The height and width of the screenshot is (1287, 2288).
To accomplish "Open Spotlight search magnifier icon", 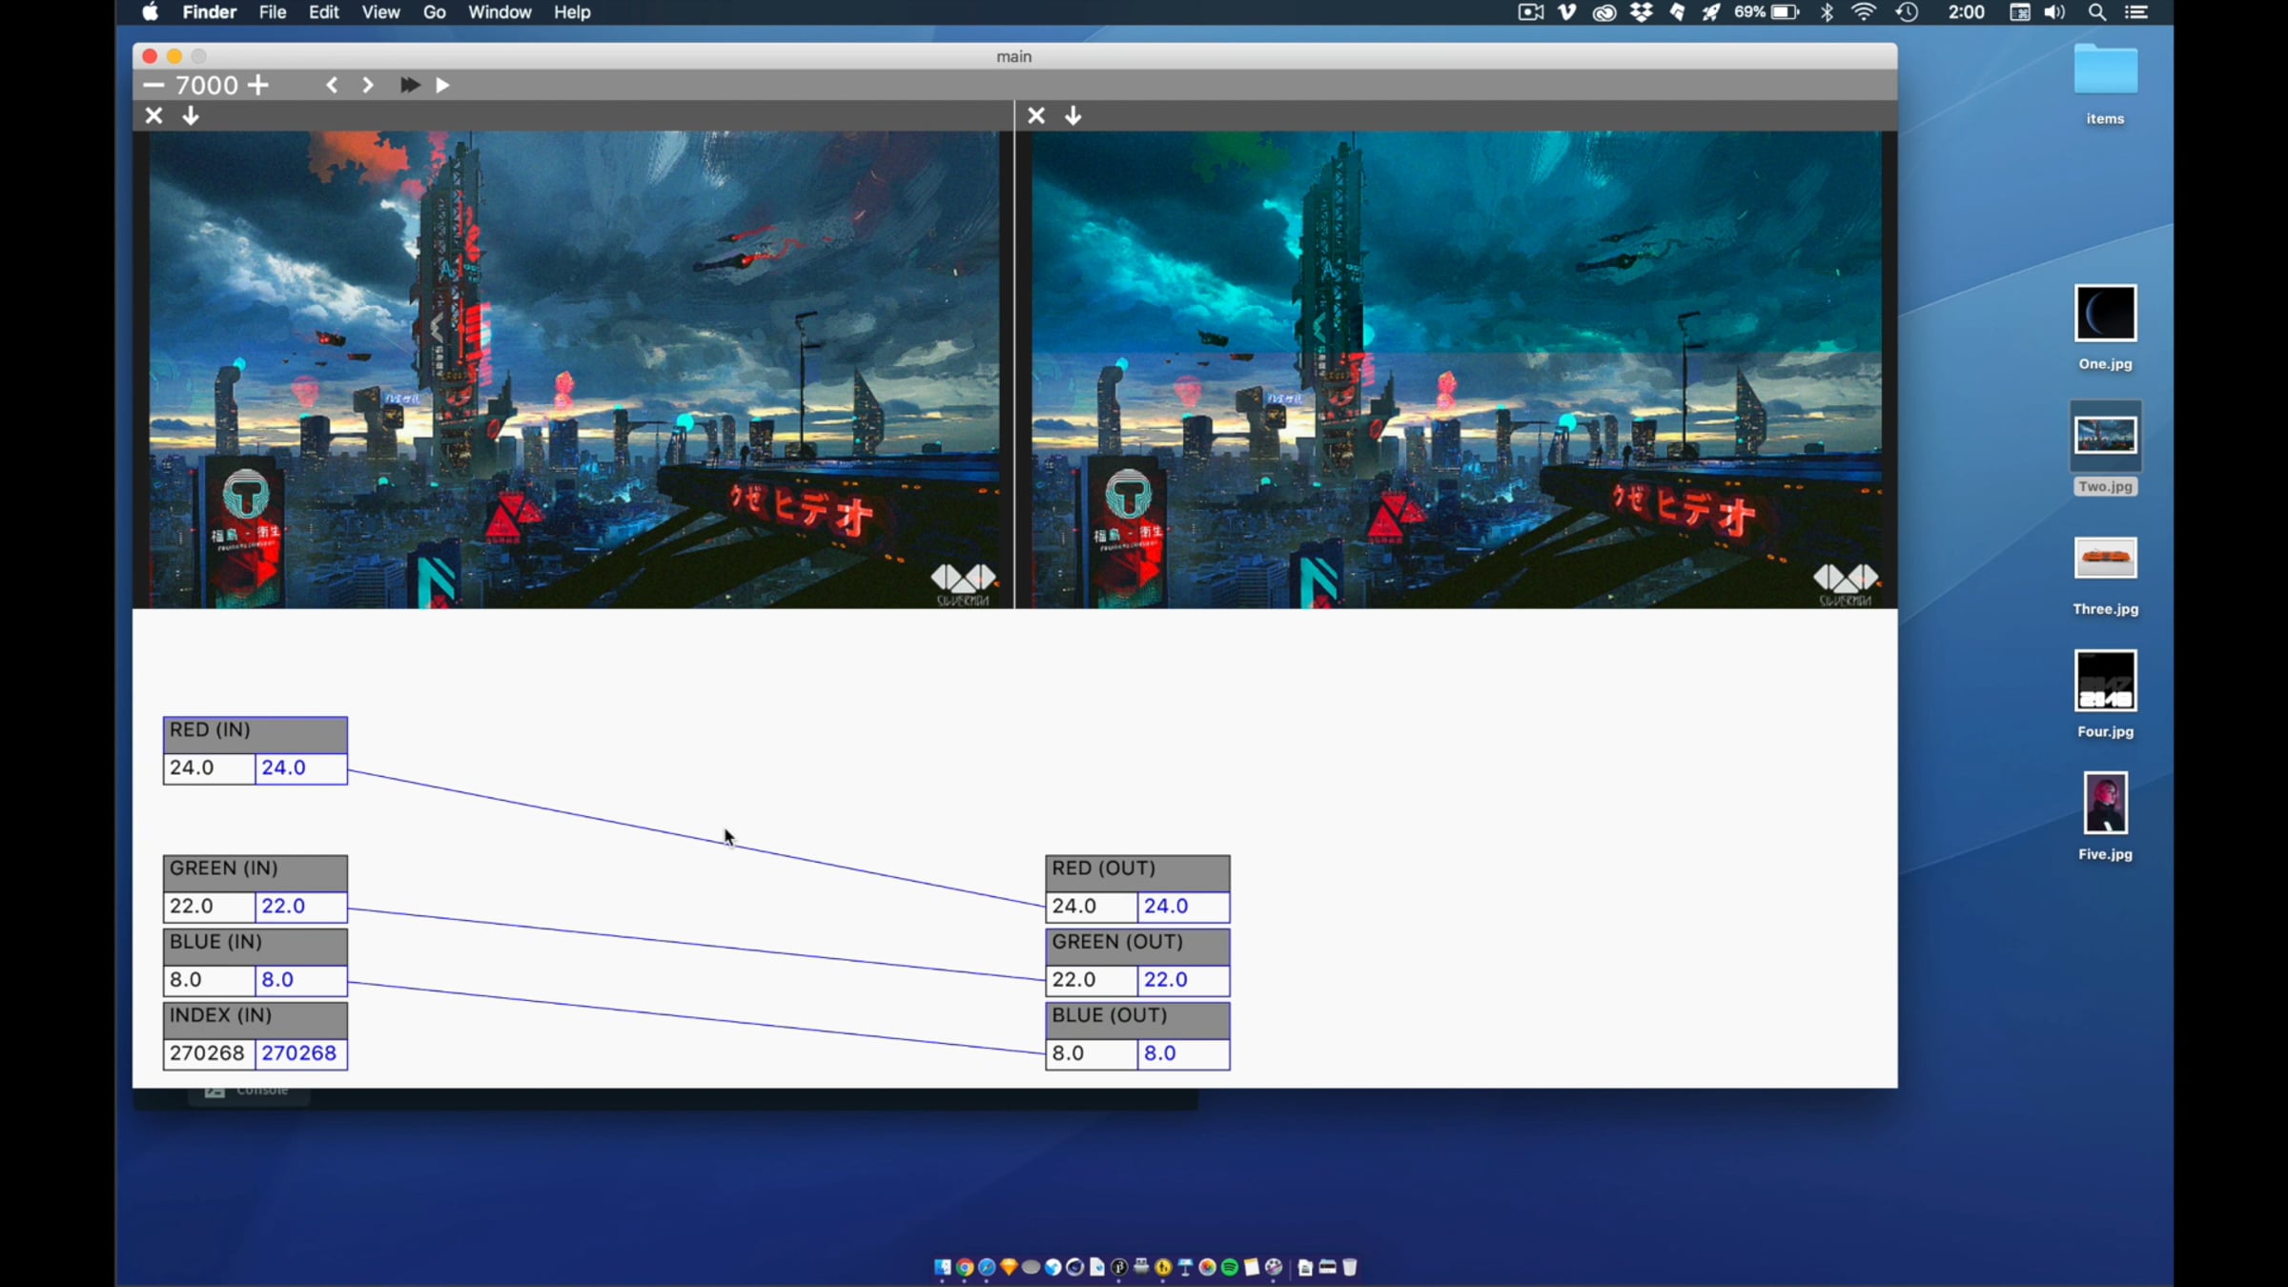I will coord(2097,12).
